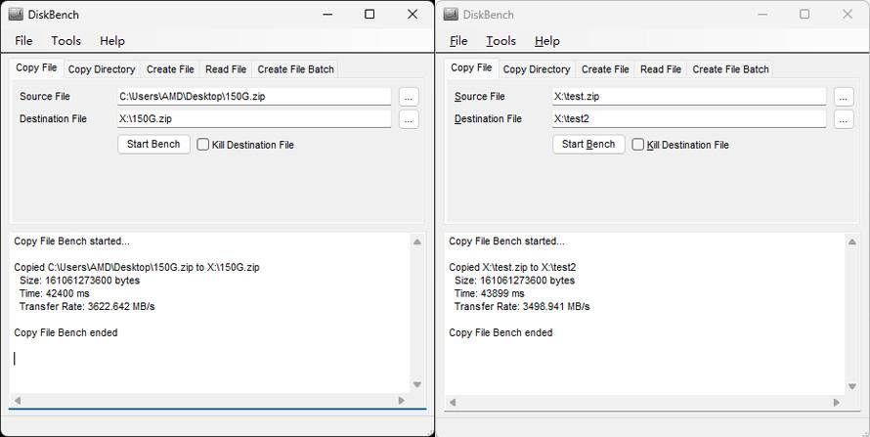Viewport: 870px width, 437px height.
Task: Browse for Source File in left window
Action: click(409, 97)
